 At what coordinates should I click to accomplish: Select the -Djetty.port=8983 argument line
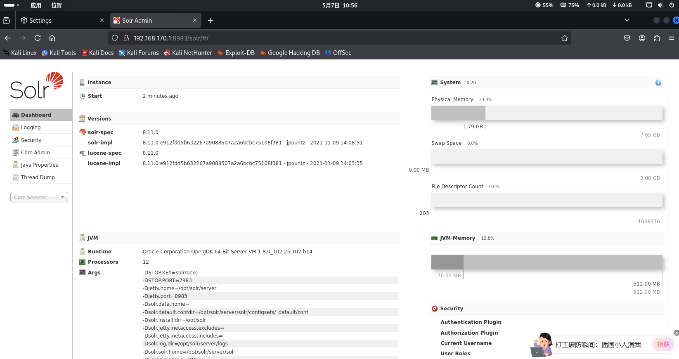coord(270,296)
